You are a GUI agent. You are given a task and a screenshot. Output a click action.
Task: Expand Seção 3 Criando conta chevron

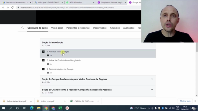tap(152, 90)
